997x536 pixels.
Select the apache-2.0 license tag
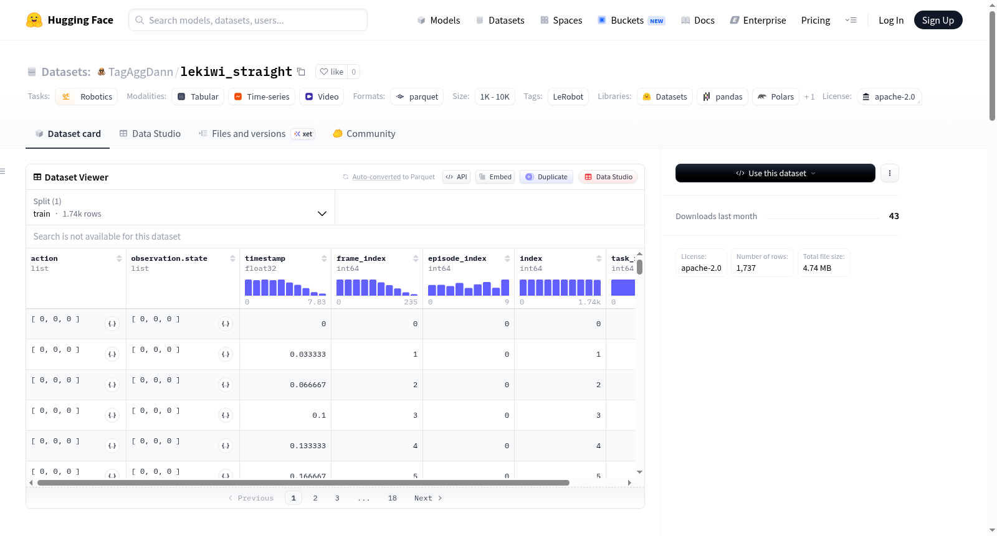pyautogui.click(x=889, y=96)
